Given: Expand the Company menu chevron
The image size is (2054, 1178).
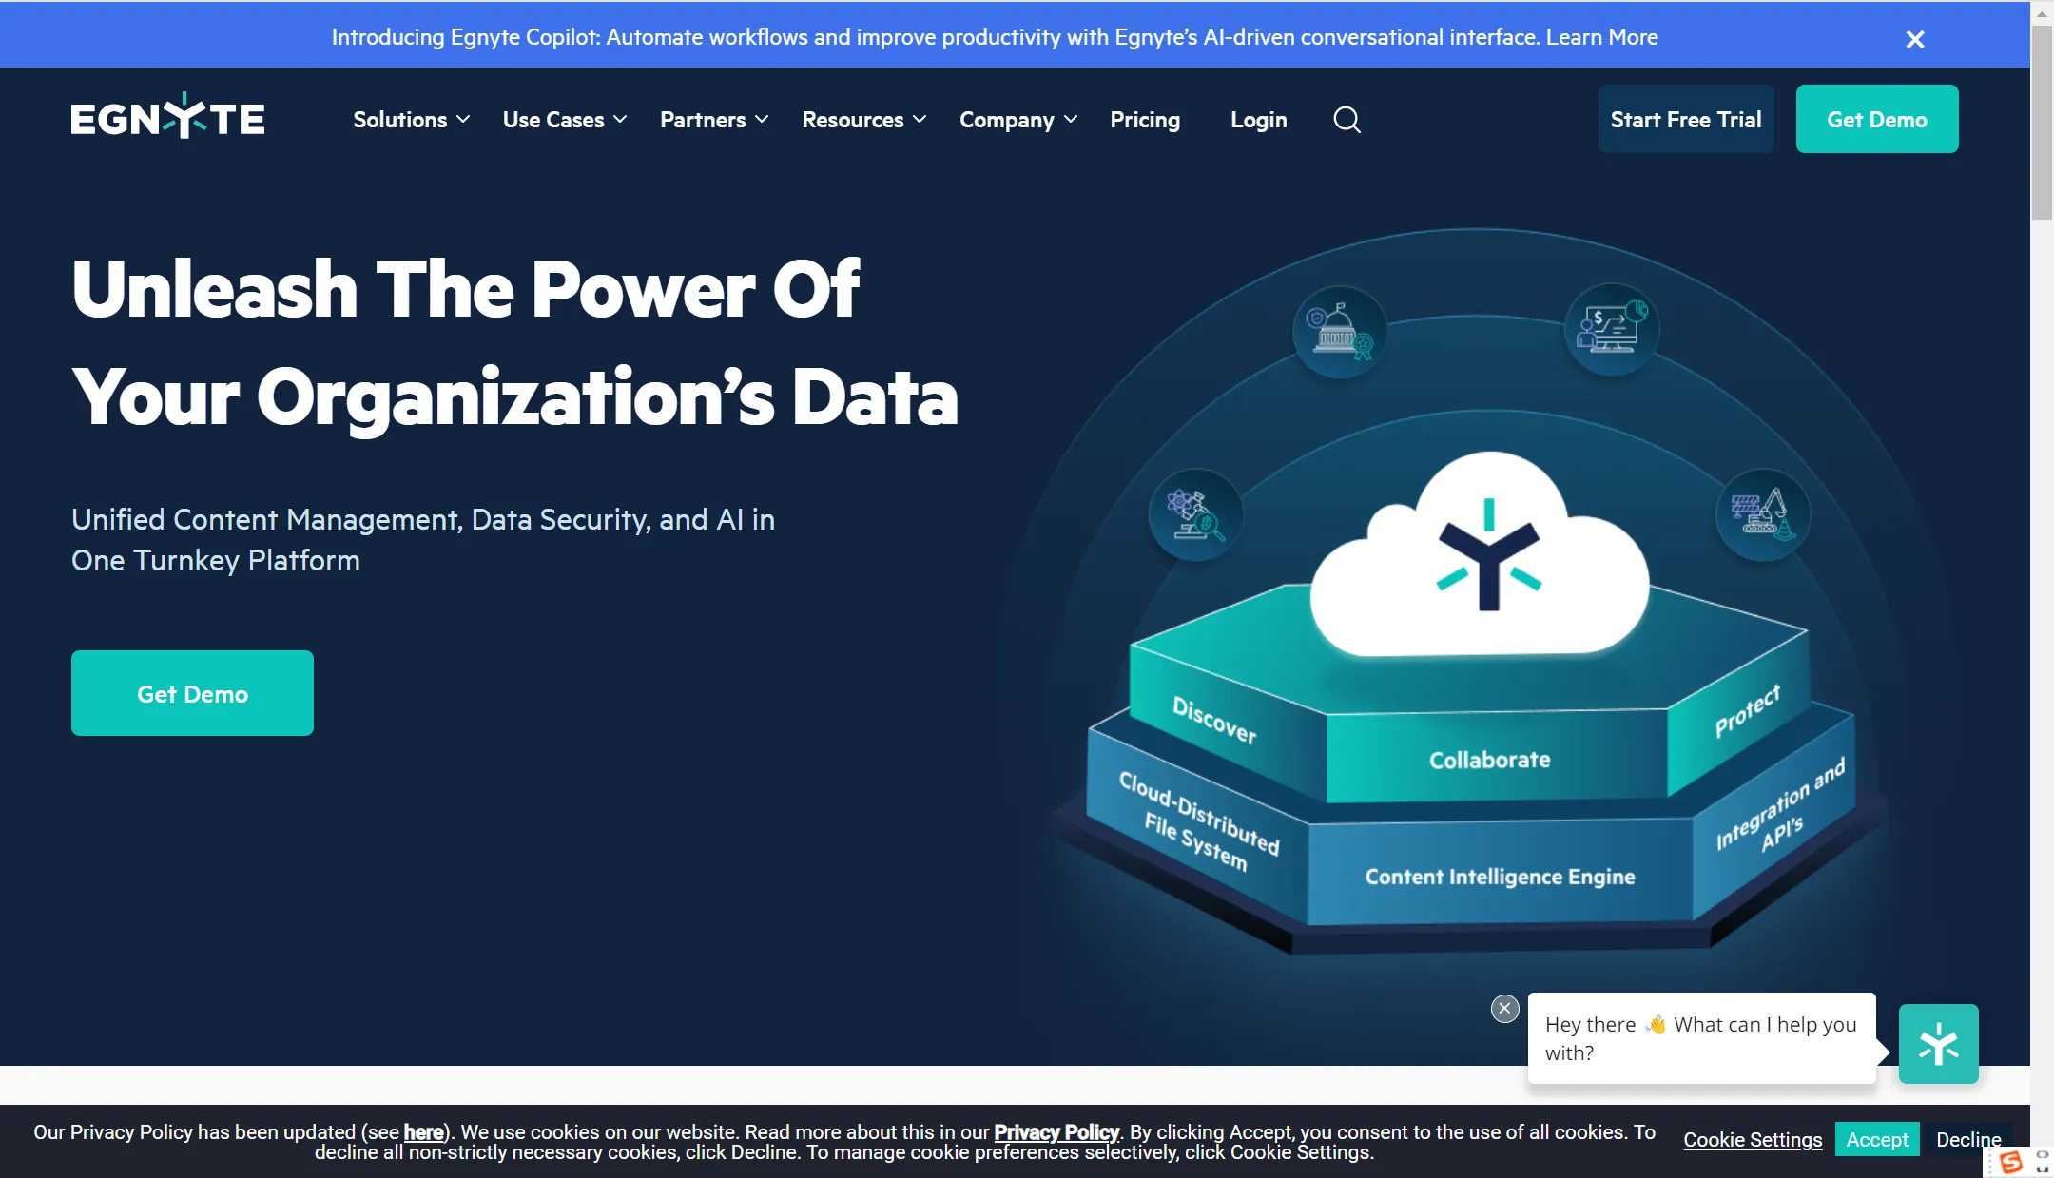Looking at the screenshot, I should coord(1071,120).
